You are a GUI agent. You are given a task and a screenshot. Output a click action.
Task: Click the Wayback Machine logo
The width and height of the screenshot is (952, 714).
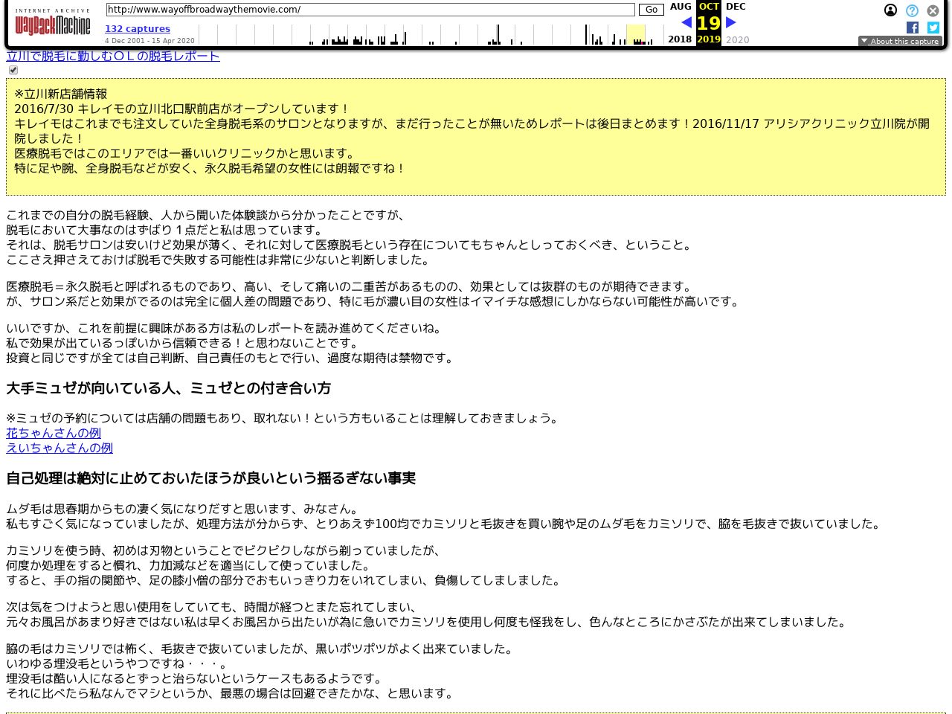[x=52, y=24]
